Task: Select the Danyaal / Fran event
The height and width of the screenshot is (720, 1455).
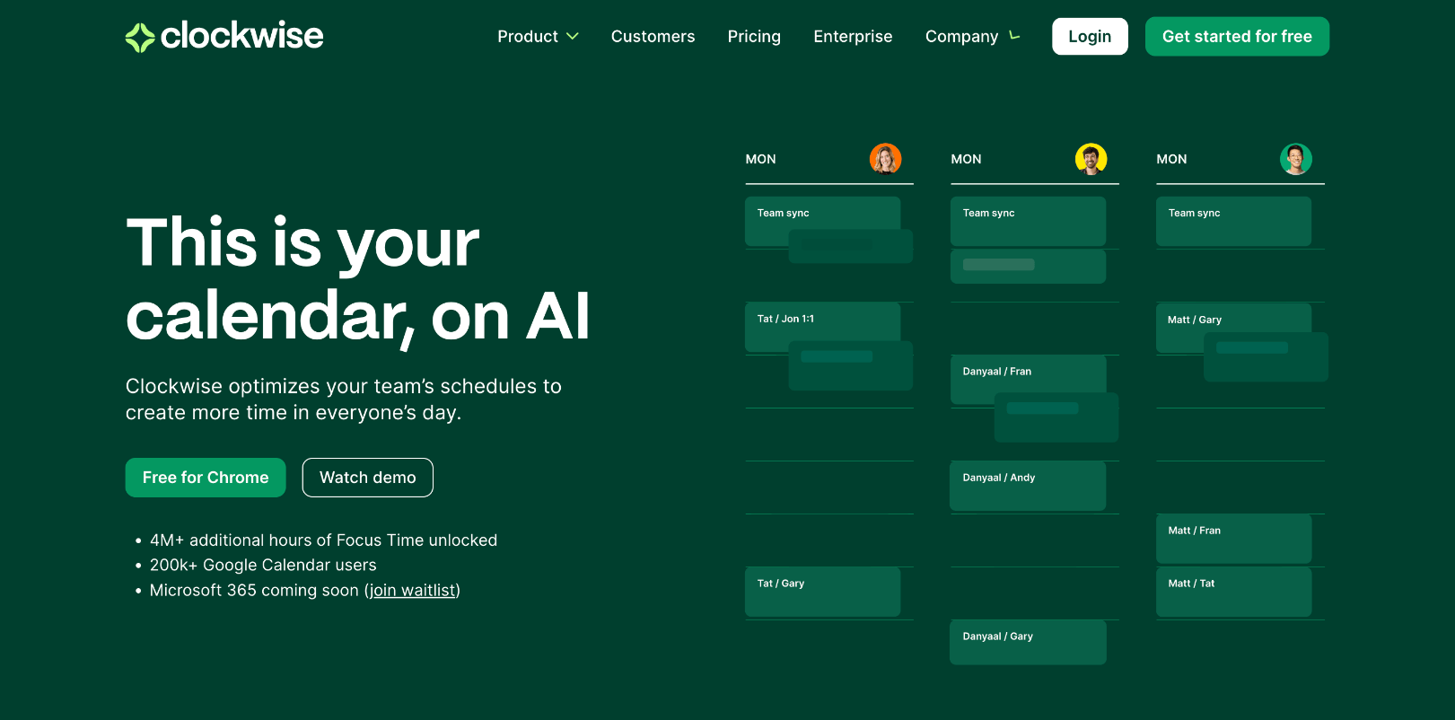Action: [x=1028, y=380]
